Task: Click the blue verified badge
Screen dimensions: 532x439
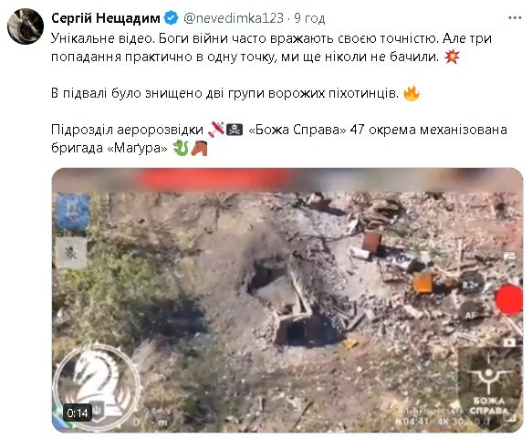Action: [x=171, y=18]
